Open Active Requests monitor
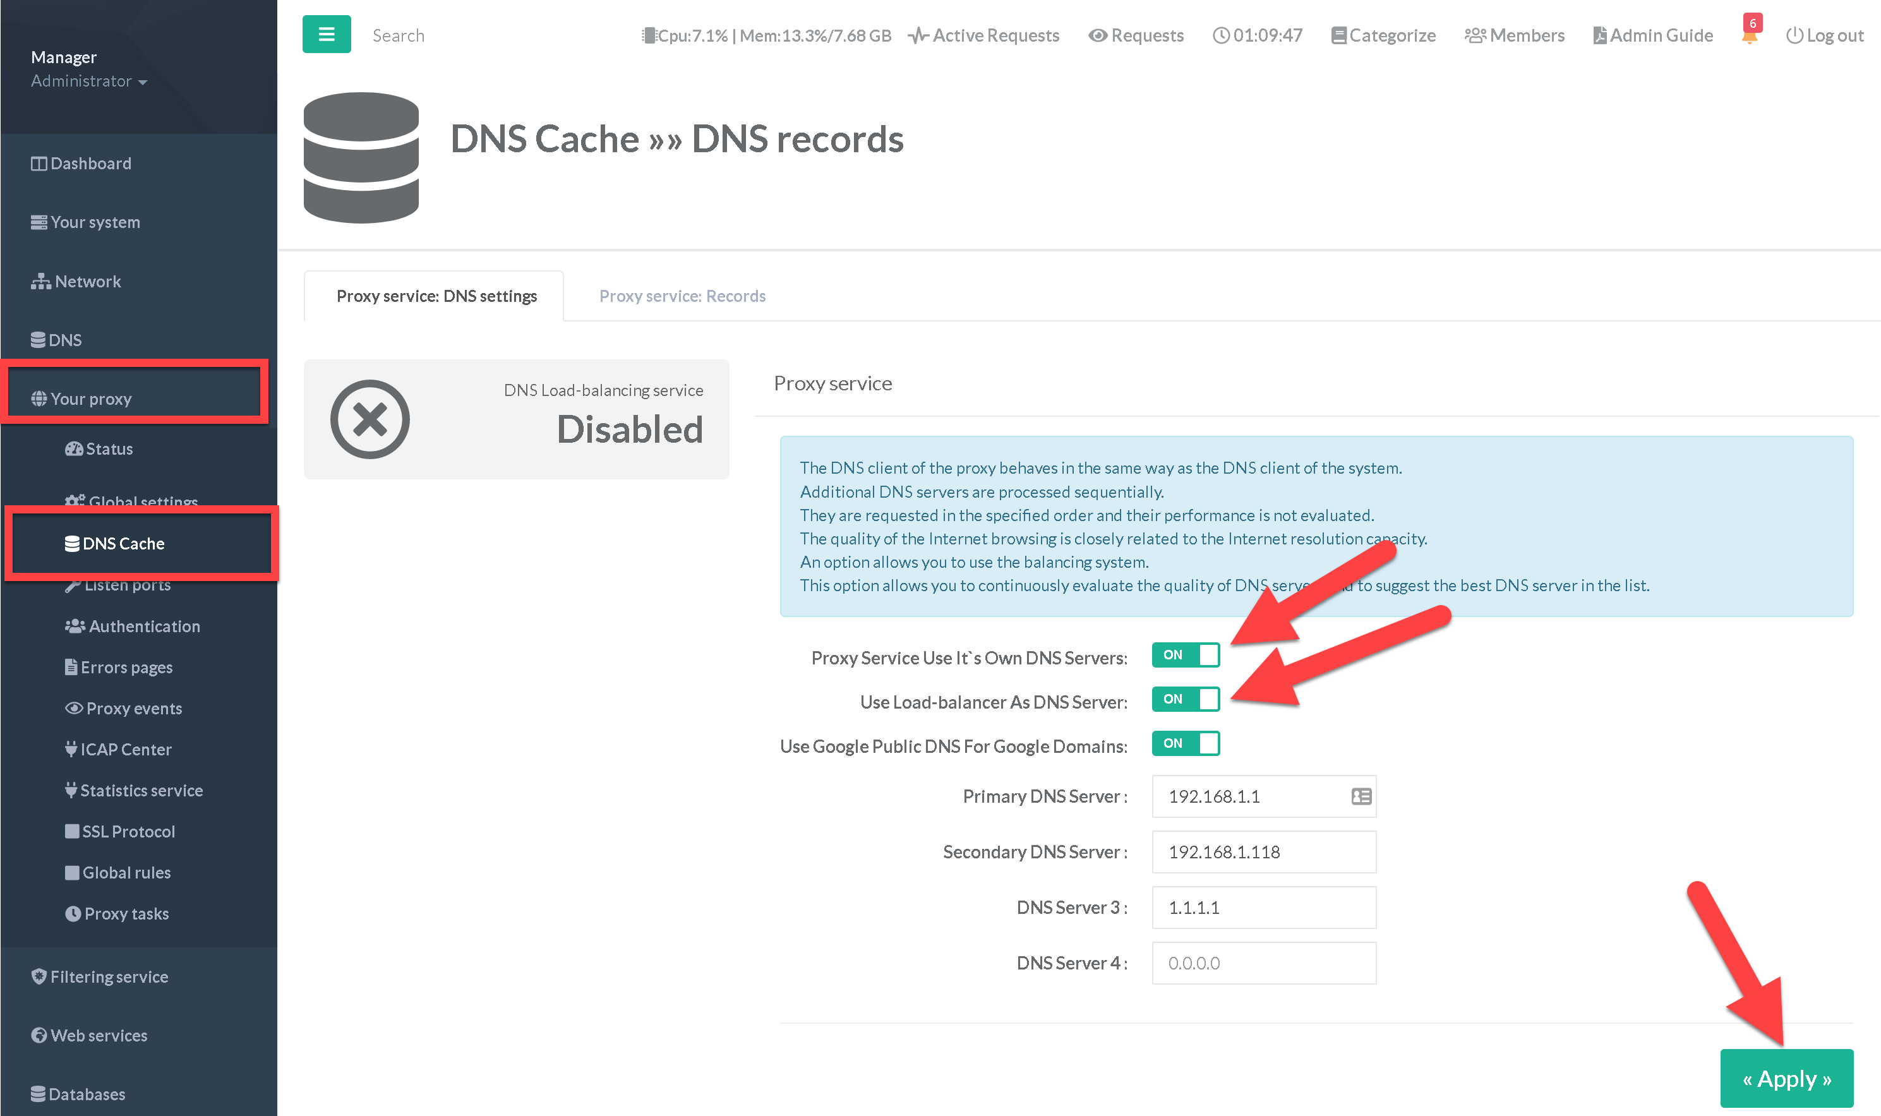The height and width of the screenshot is (1116, 1881). coord(983,35)
